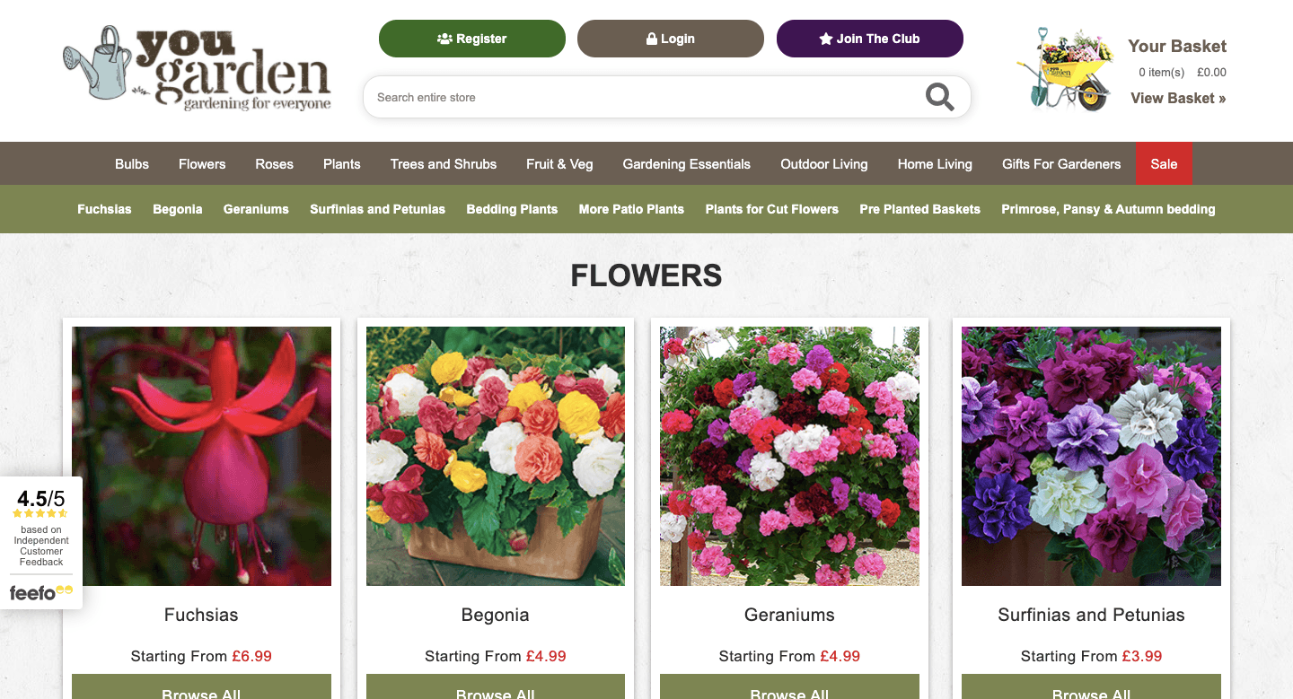Image resolution: width=1293 pixels, height=699 pixels.
Task: Click the £6.99 Fuchsias price
Action: 251,657
